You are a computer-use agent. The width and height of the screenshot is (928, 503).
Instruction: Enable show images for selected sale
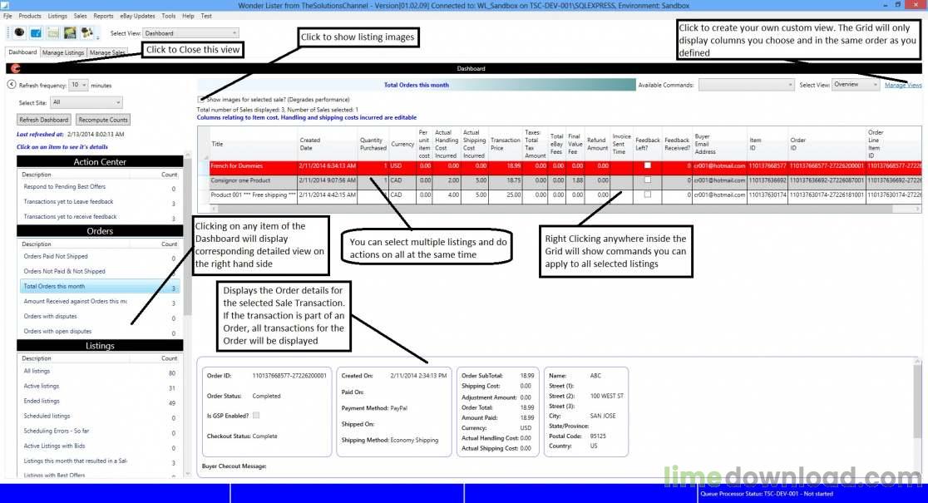click(x=200, y=99)
